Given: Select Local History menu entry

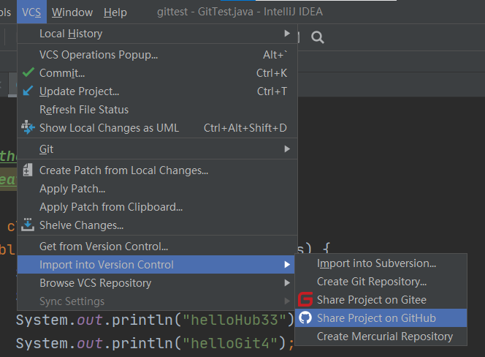Looking at the screenshot, I should 158,34.
